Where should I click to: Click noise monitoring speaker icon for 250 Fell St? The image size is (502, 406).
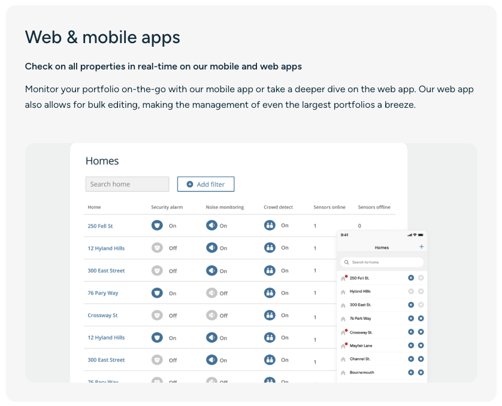[x=211, y=226]
